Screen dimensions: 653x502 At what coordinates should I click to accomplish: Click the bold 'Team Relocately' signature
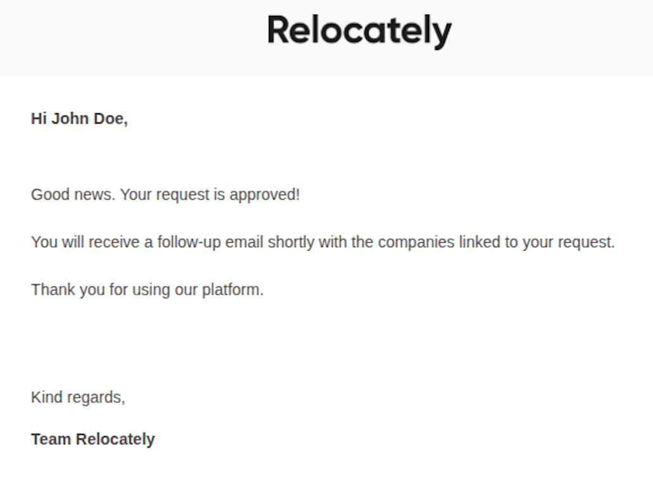[x=93, y=439]
